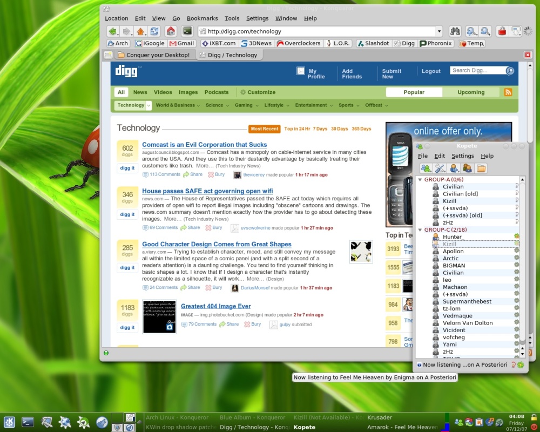Select Hunter contact in Kopete GROUP-C

[452, 237]
